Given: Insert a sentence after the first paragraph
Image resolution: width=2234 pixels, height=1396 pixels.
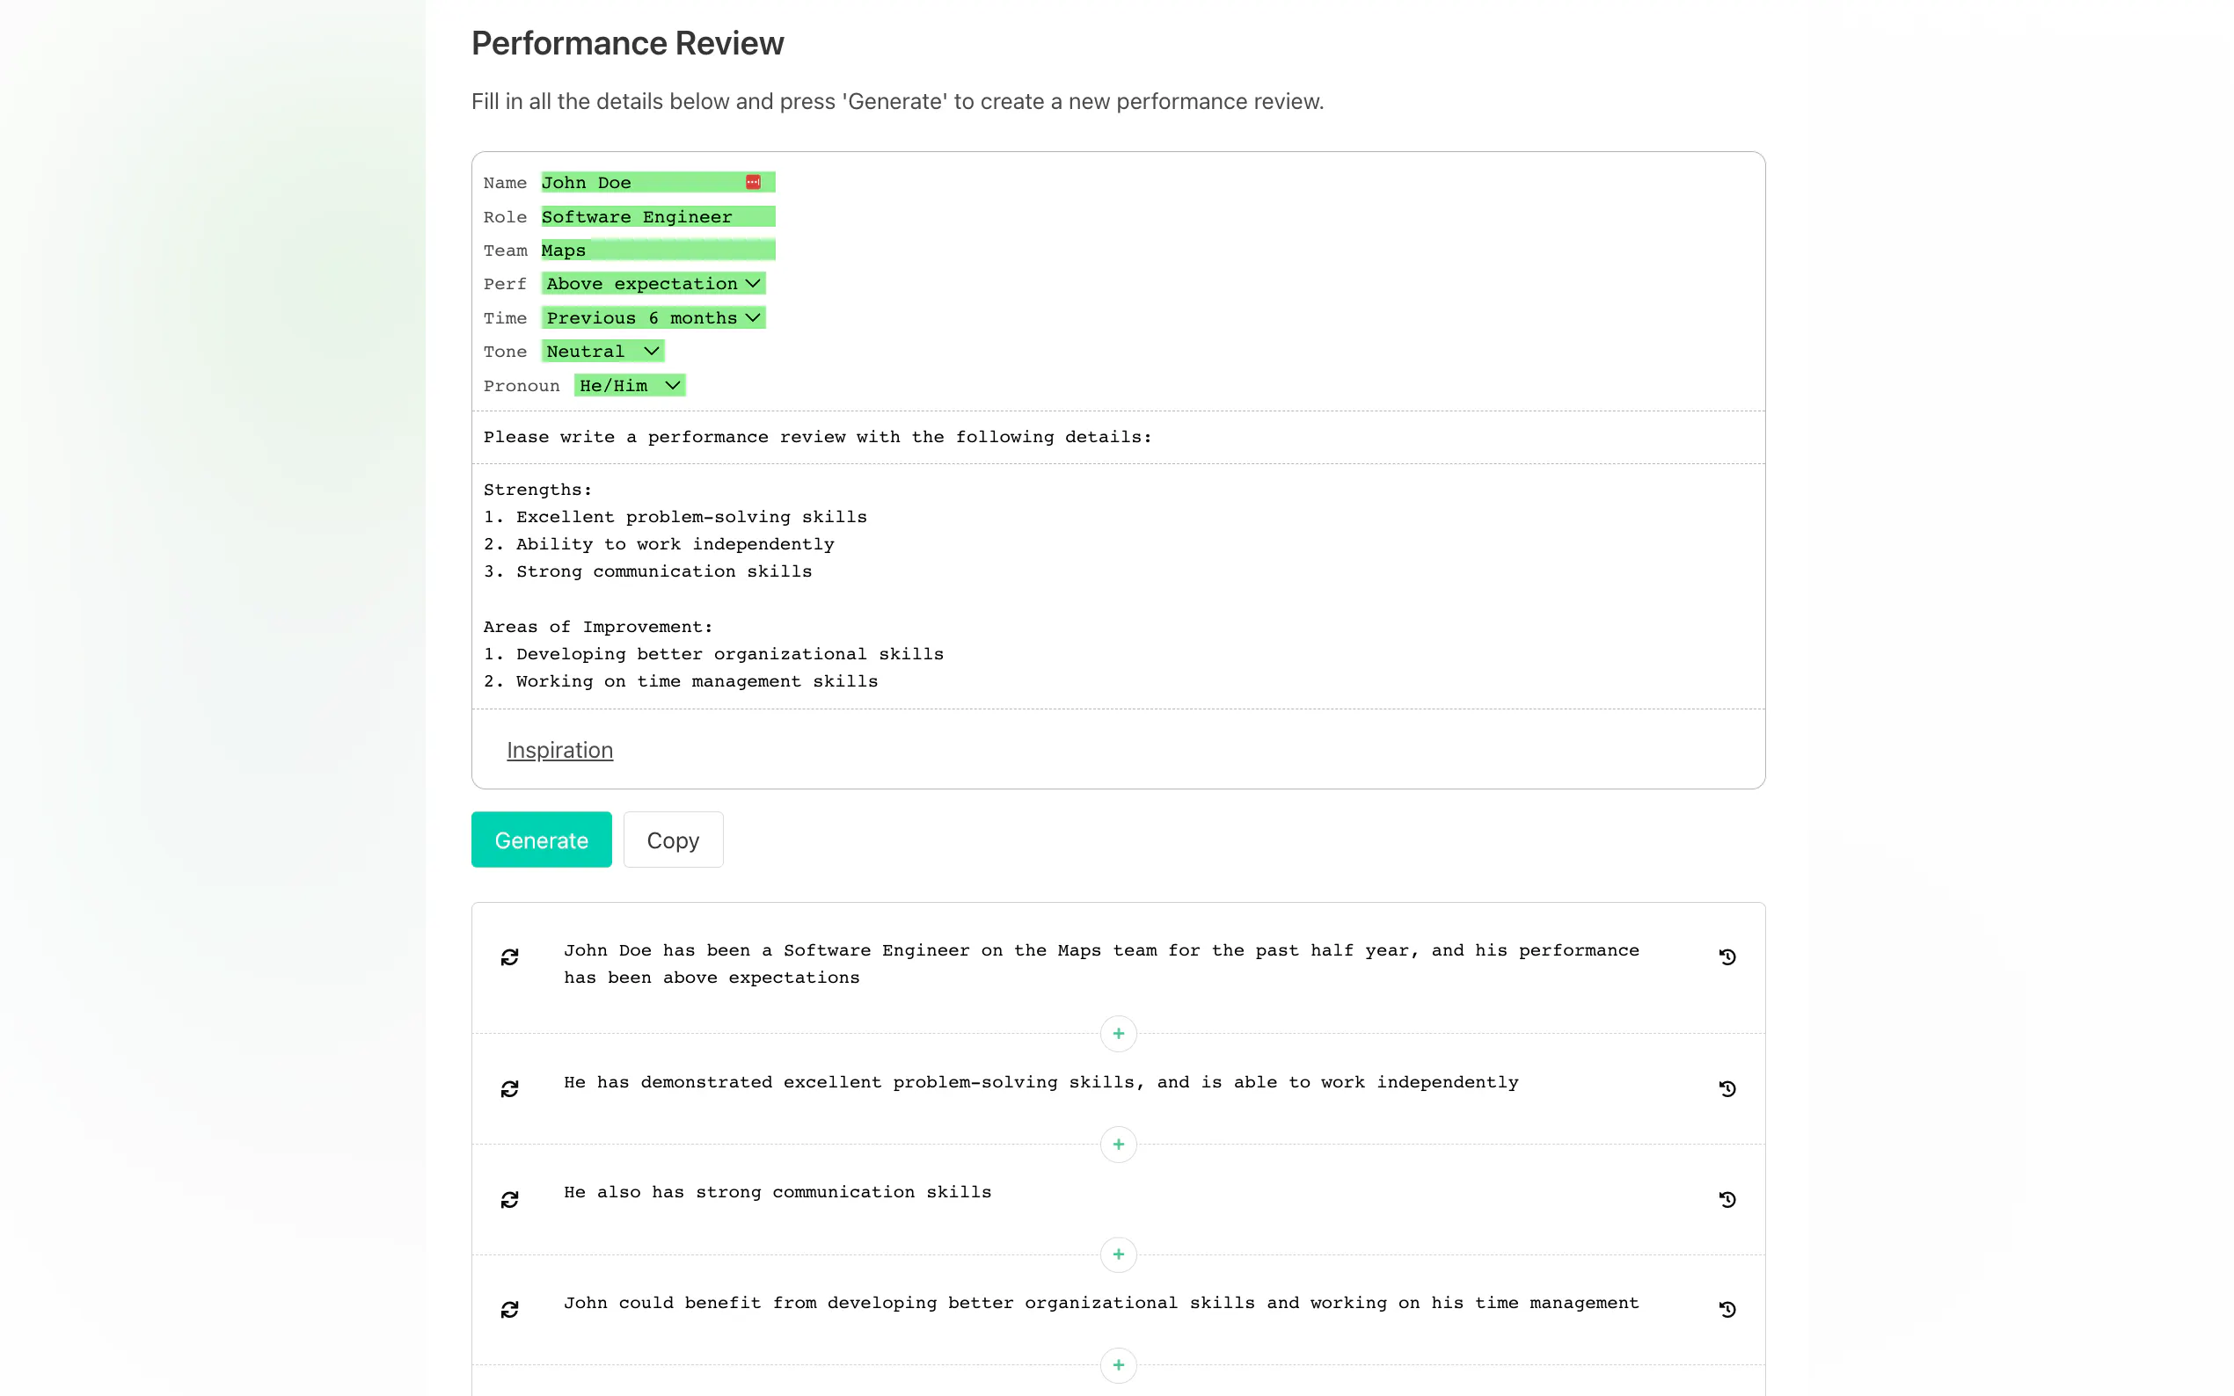Looking at the screenshot, I should click(x=1118, y=1033).
